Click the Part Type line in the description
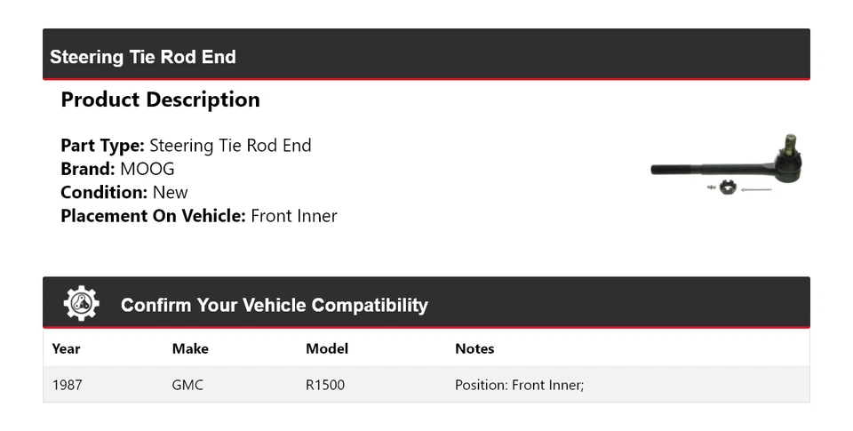 coord(186,146)
